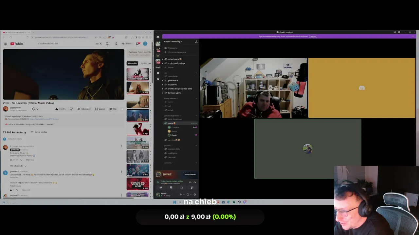Open Brave browser from the taskbar
Viewport: 419px width, 235px height.
pyautogui.click(x=218, y=202)
